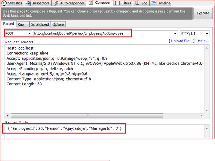This screenshot has height=161, width=215.
Task: Click the Execute button
Action: [x=203, y=13]
